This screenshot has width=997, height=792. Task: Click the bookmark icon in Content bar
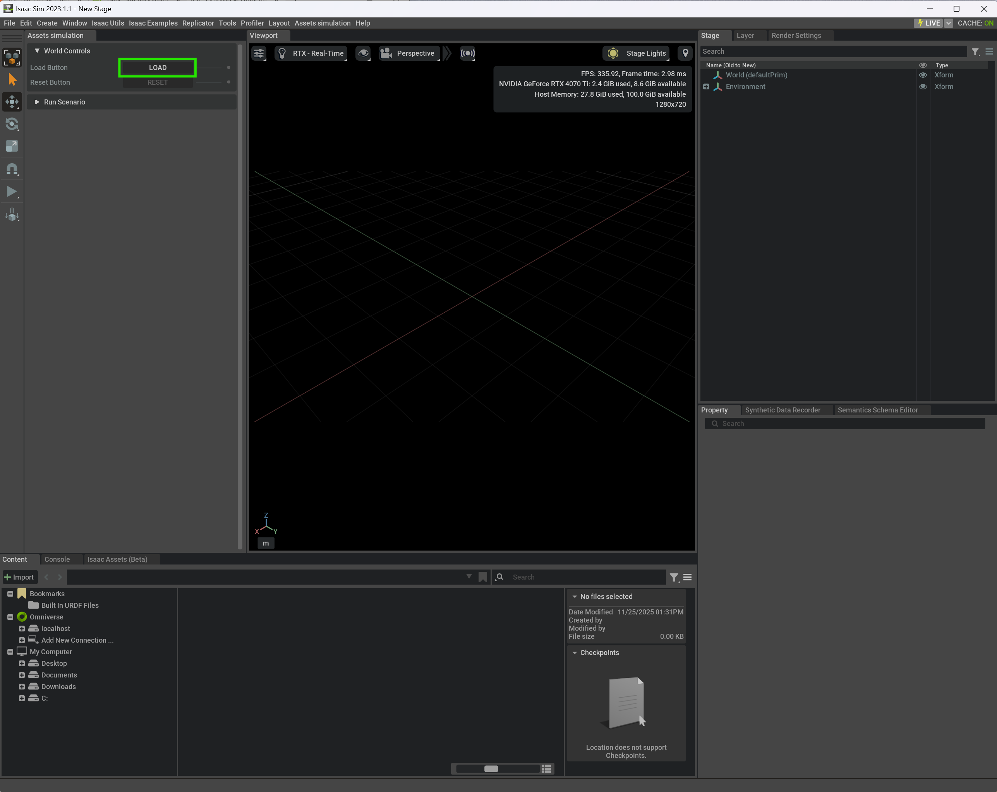pos(483,576)
